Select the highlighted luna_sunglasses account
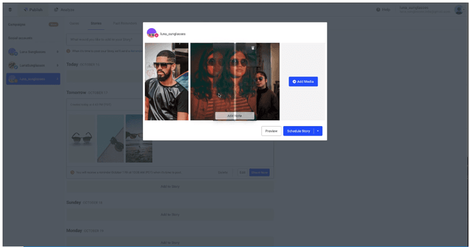This screenshot has height=247, width=470. click(33, 79)
